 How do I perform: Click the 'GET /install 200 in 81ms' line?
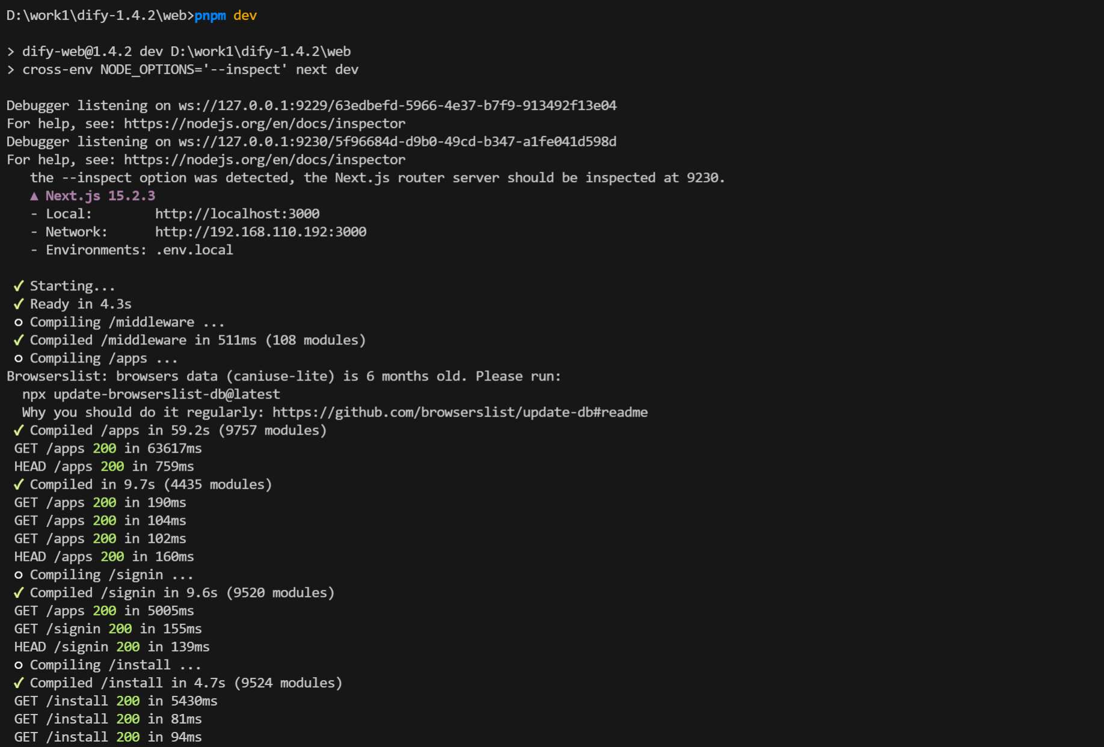pyautogui.click(x=108, y=719)
